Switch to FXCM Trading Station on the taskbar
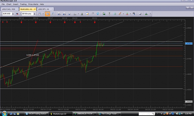 point(36,114)
